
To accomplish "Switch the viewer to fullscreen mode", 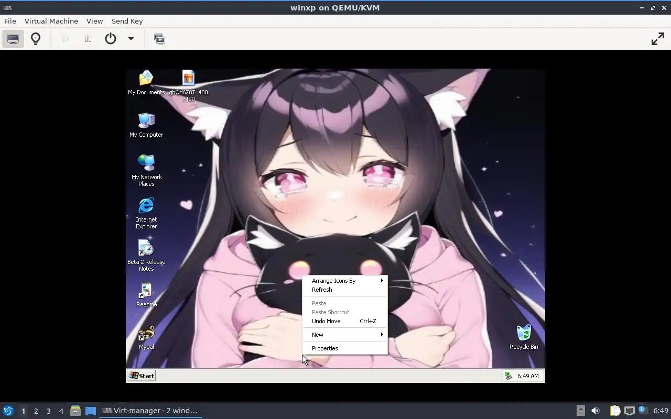I will (x=657, y=39).
